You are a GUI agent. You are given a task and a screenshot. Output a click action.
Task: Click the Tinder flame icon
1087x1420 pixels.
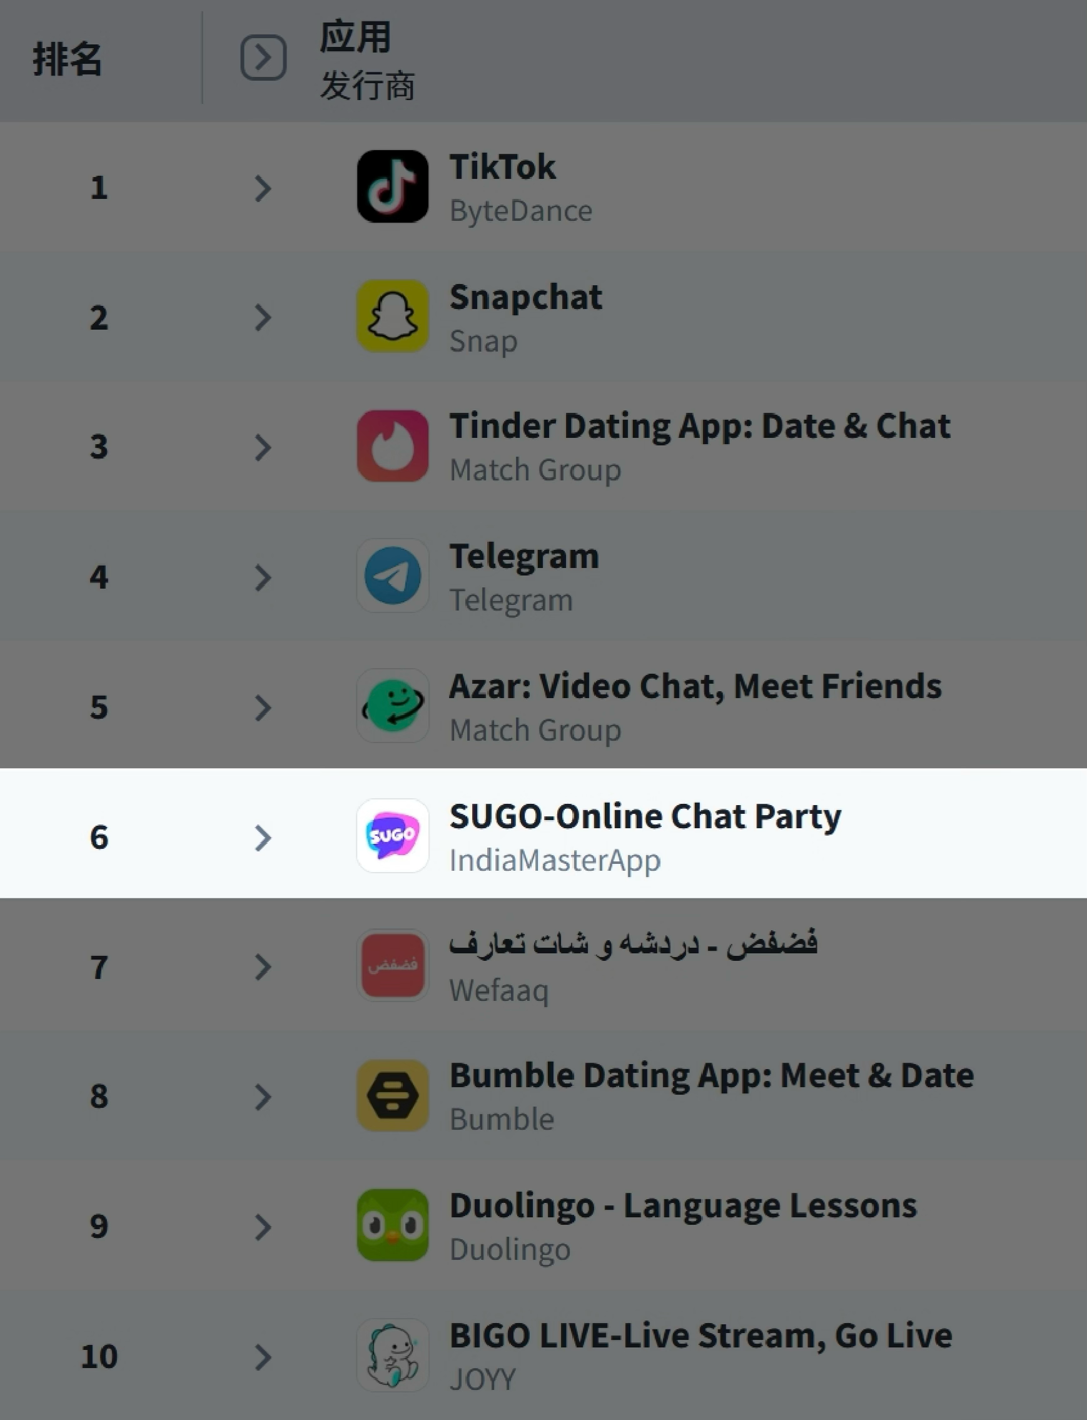(x=392, y=446)
